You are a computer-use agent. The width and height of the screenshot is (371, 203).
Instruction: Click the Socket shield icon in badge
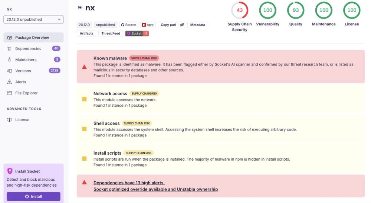(x=129, y=33)
